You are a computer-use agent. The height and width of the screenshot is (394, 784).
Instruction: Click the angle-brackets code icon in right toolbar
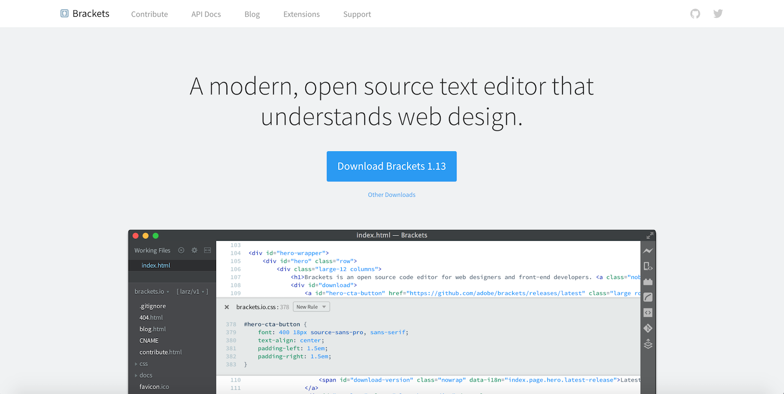click(648, 313)
